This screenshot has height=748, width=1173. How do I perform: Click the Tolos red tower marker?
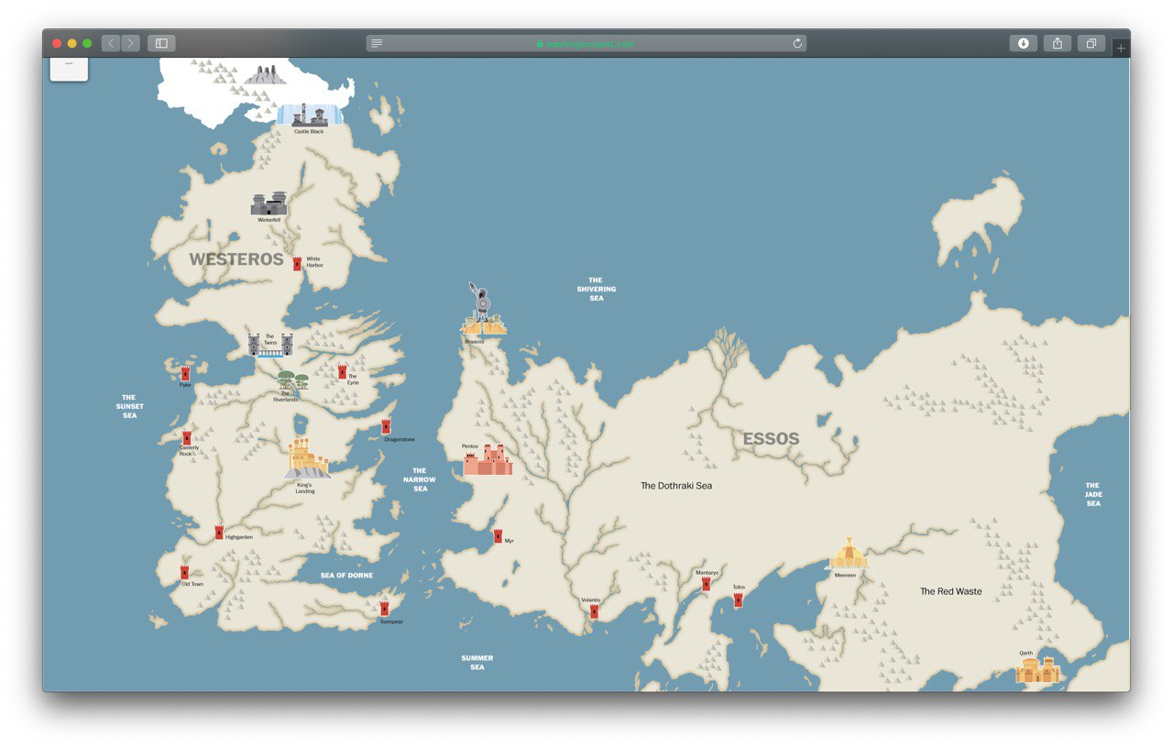[738, 600]
